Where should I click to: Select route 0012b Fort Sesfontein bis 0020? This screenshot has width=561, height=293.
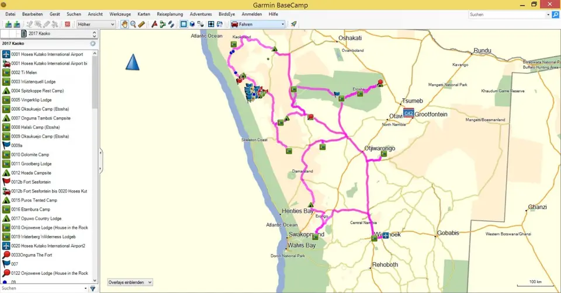tap(47, 191)
